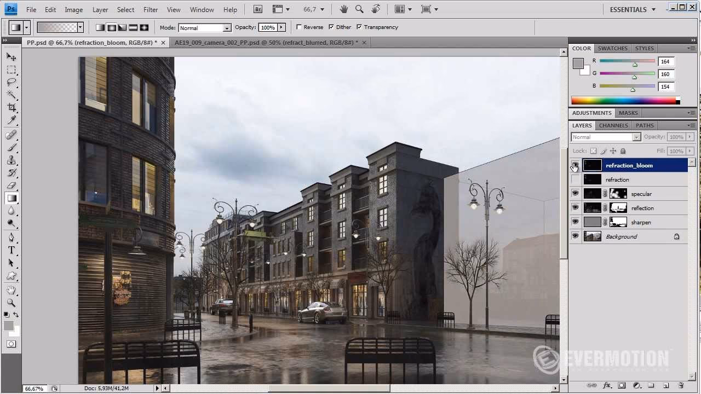The width and height of the screenshot is (701, 394).
Task: Open Adobe Bridge from the application bar
Action: (257, 9)
